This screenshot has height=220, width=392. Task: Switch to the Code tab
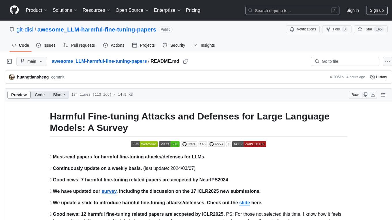[x=20, y=45]
